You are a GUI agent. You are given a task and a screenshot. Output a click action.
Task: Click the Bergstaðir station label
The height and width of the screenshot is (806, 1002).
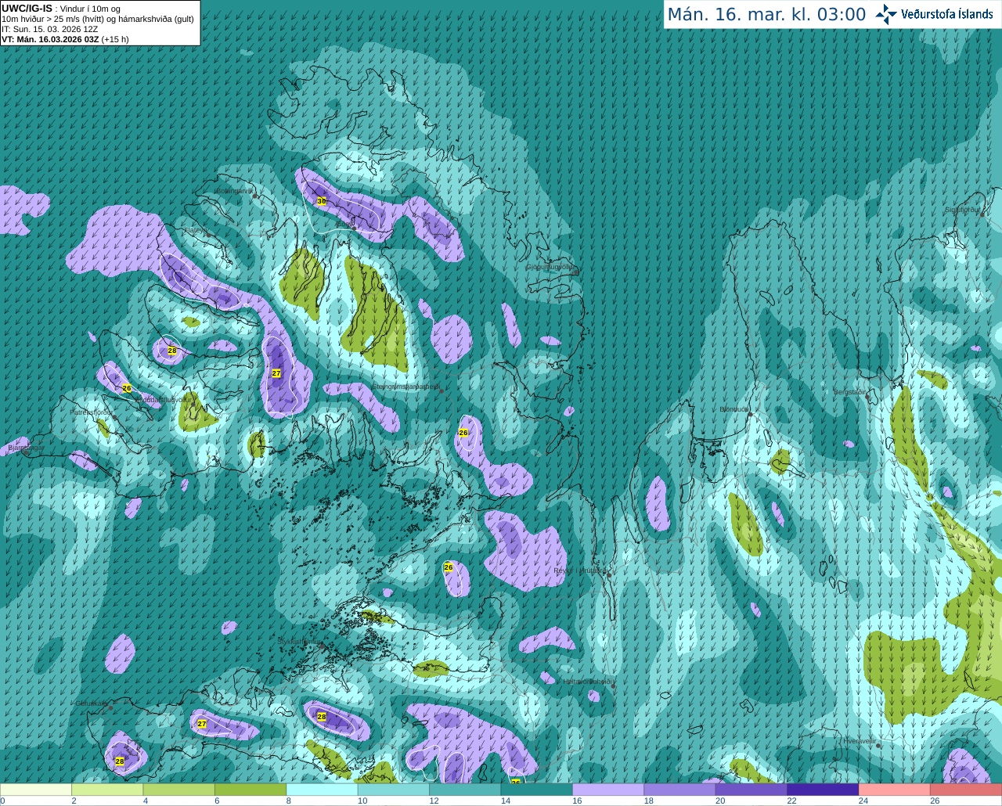tap(850, 392)
